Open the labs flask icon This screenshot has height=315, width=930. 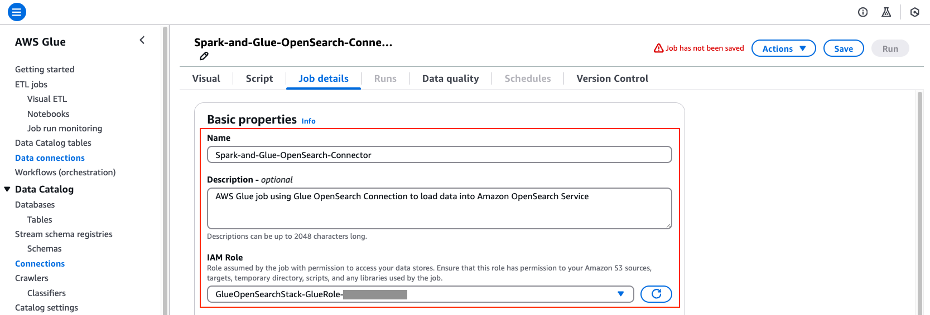(x=886, y=12)
